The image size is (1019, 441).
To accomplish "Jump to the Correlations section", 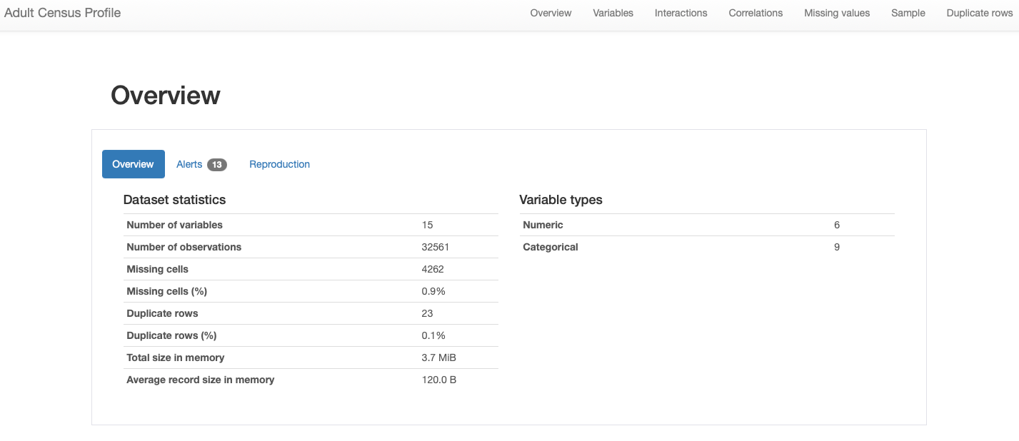I will pos(756,13).
